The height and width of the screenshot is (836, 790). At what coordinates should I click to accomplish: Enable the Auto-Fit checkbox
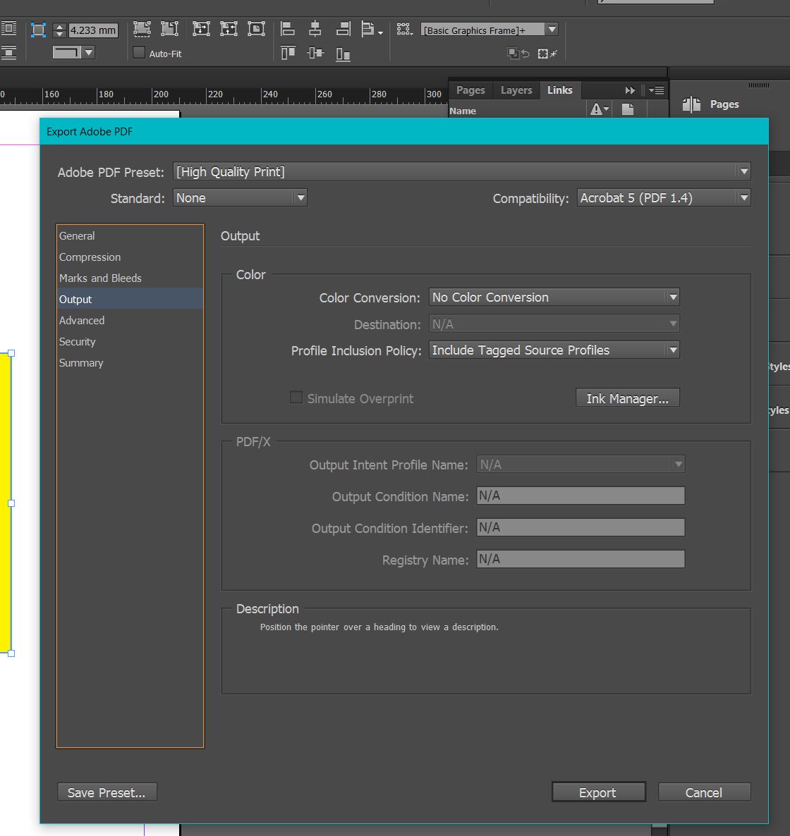[139, 53]
